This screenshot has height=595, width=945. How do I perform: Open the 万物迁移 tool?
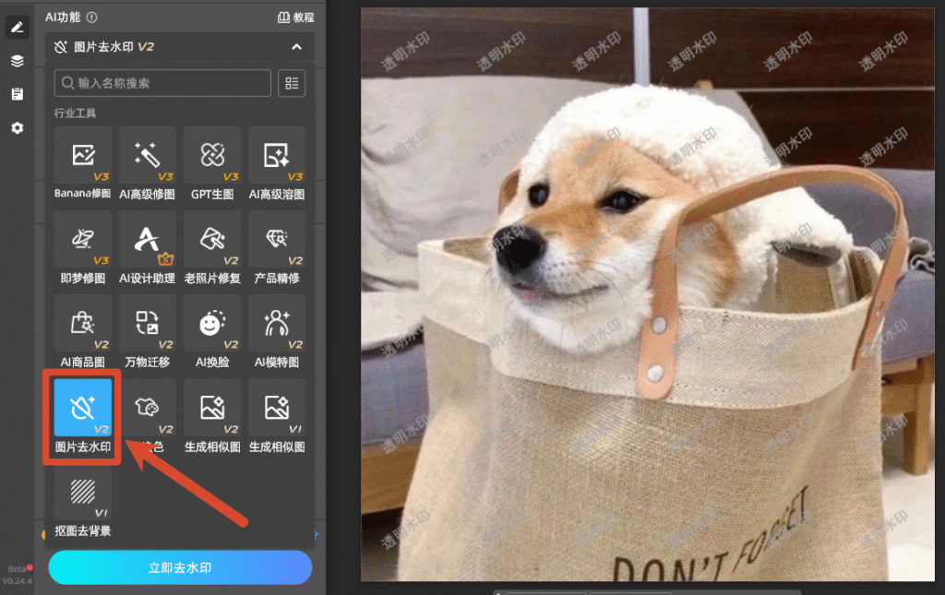pos(147,332)
